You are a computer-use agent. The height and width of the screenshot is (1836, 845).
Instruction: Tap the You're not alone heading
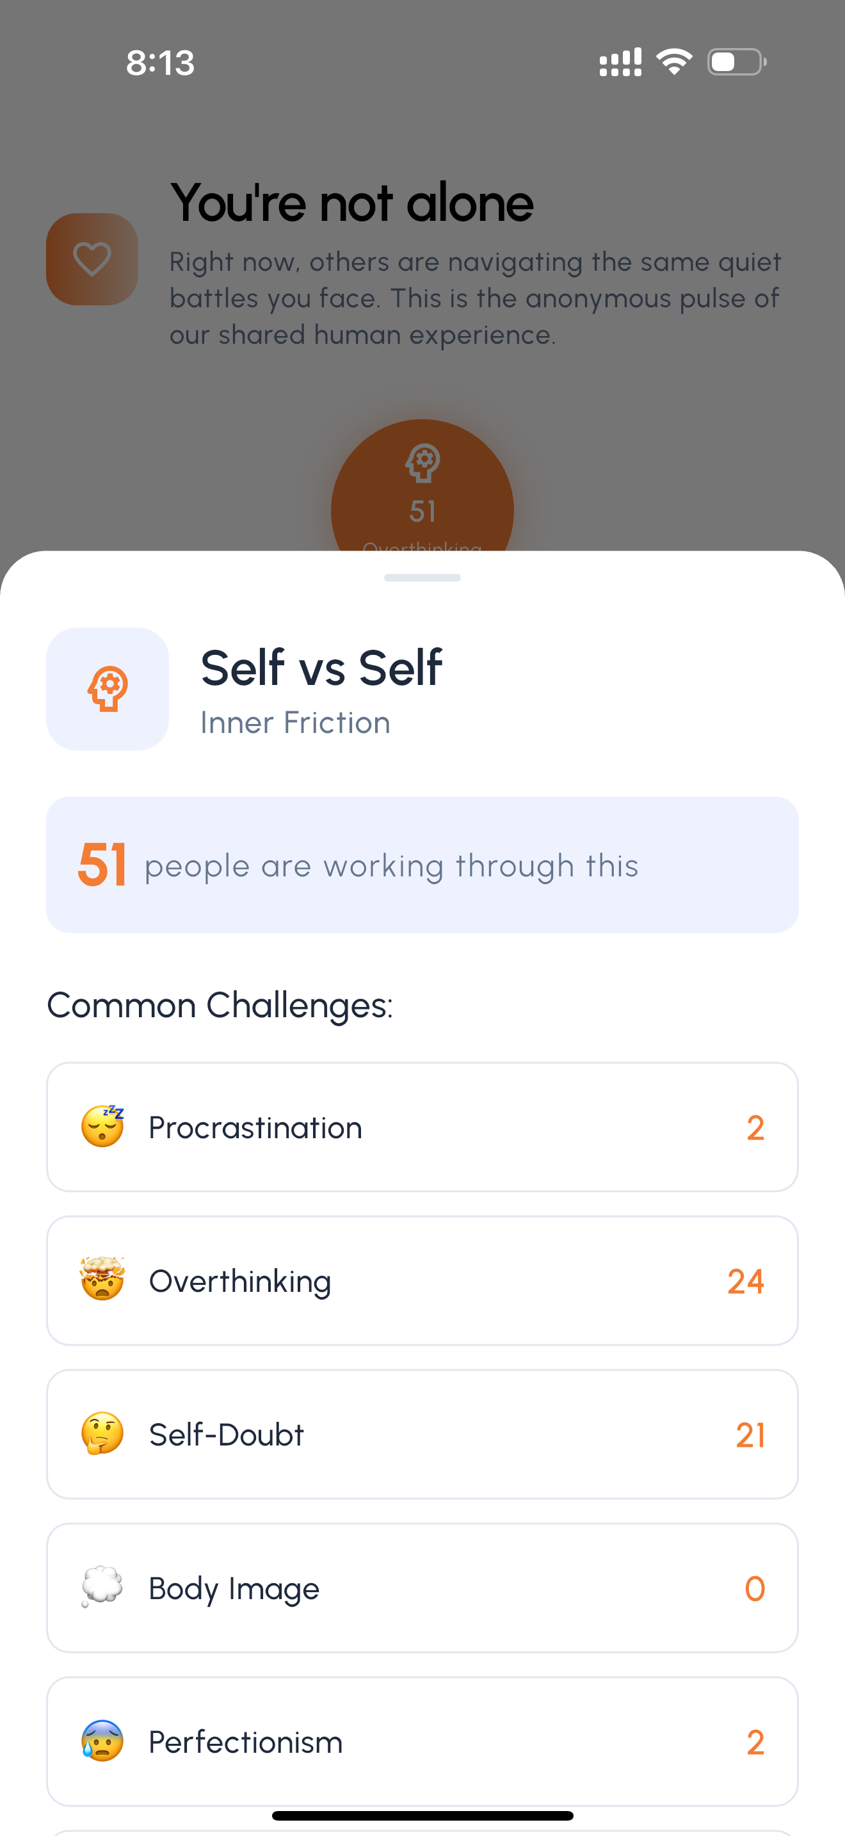(352, 202)
